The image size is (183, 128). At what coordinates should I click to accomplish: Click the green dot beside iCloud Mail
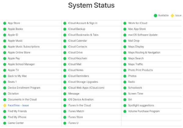[x=65, y=64]
